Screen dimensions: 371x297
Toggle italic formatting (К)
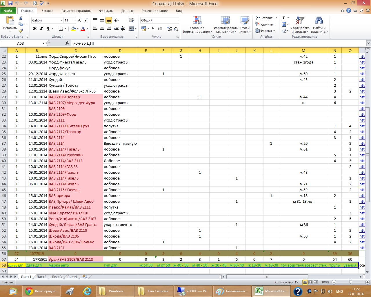tap(41, 29)
